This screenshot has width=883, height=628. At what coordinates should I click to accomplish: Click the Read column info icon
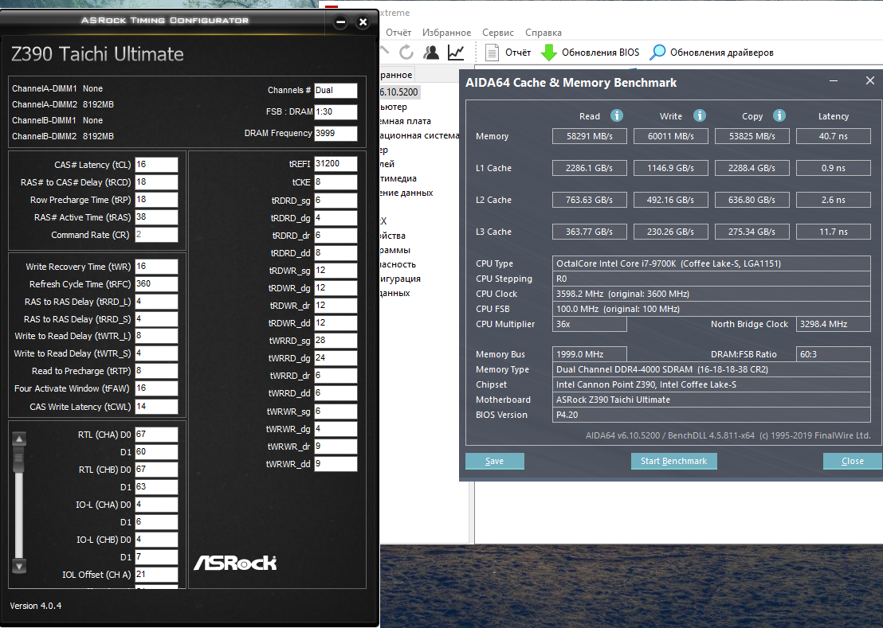coord(616,115)
